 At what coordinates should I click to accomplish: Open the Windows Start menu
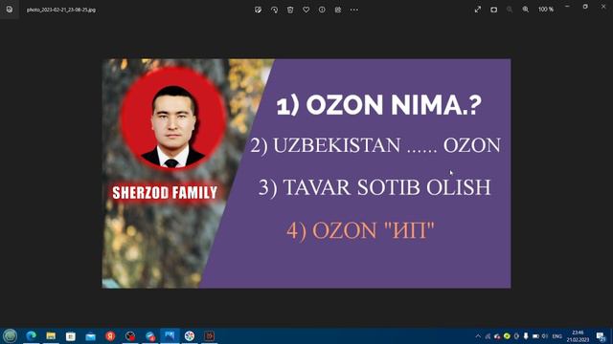[x=10, y=335]
